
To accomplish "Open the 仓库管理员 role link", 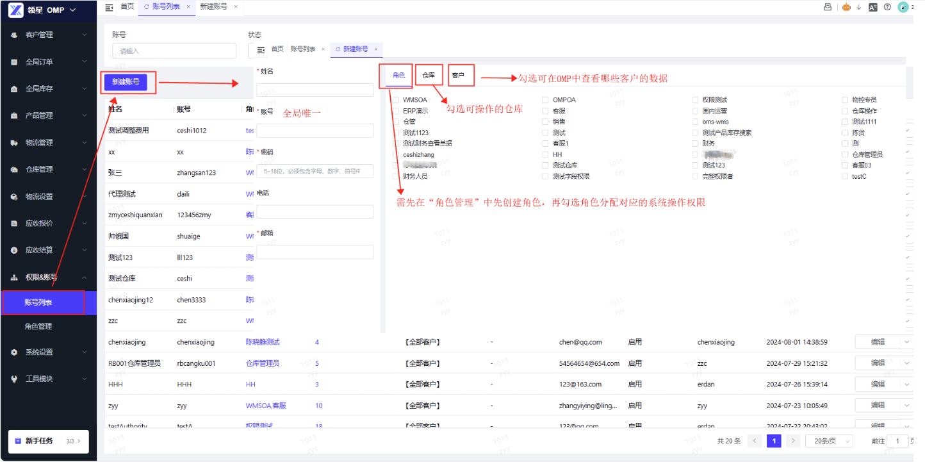I will tap(263, 363).
